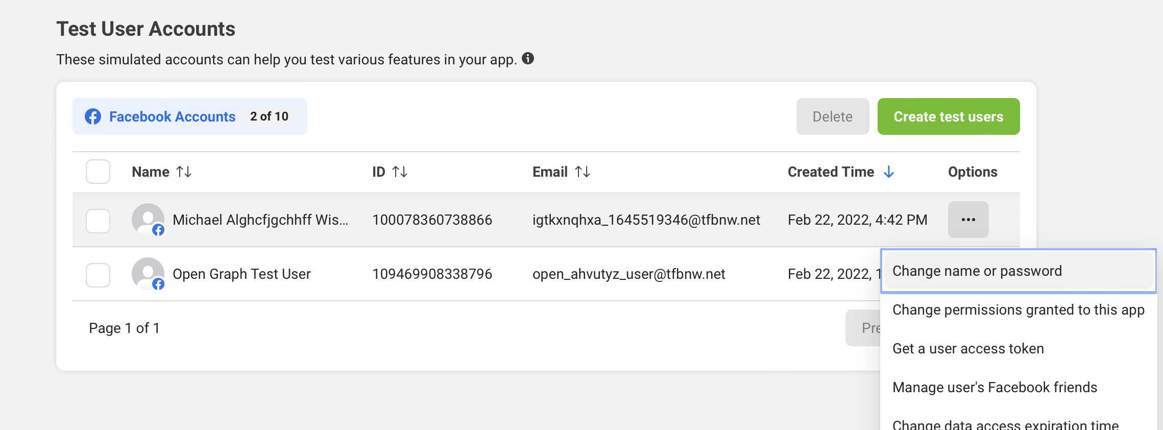The width and height of the screenshot is (1163, 430).
Task: Click the info icon beside the description
Action: pos(528,59)
